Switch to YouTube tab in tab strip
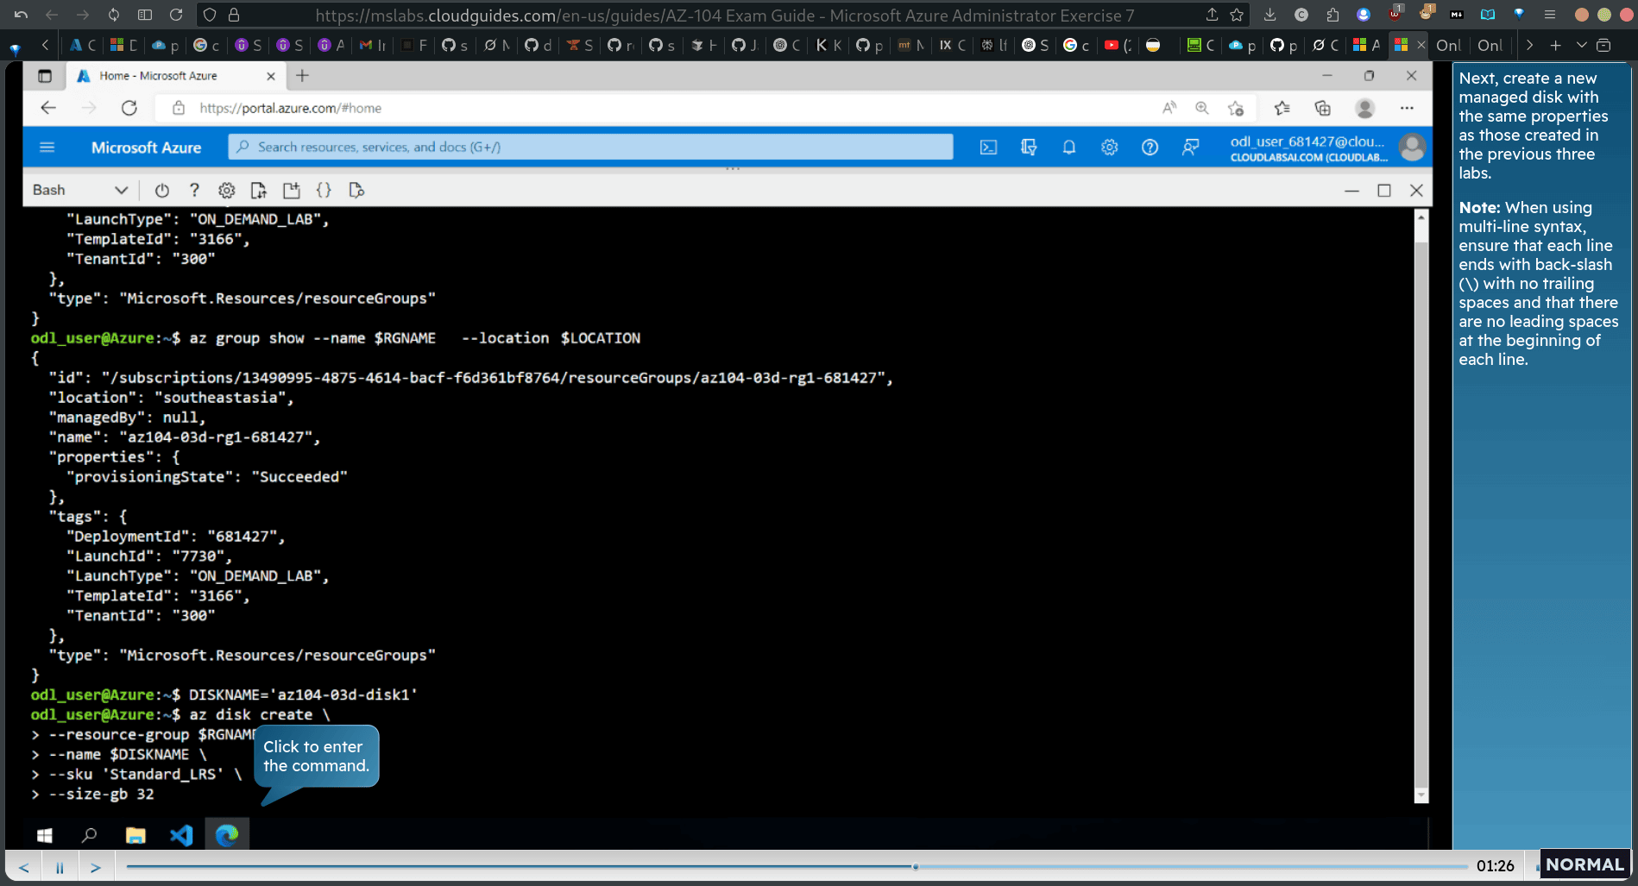The width and height of the screenshot is (1638, 886). [x=1117, y=45]
